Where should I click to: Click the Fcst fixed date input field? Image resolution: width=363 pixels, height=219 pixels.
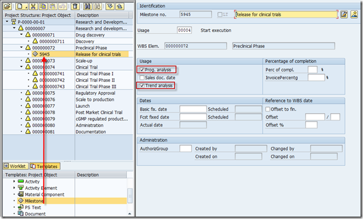click(193, 117)
